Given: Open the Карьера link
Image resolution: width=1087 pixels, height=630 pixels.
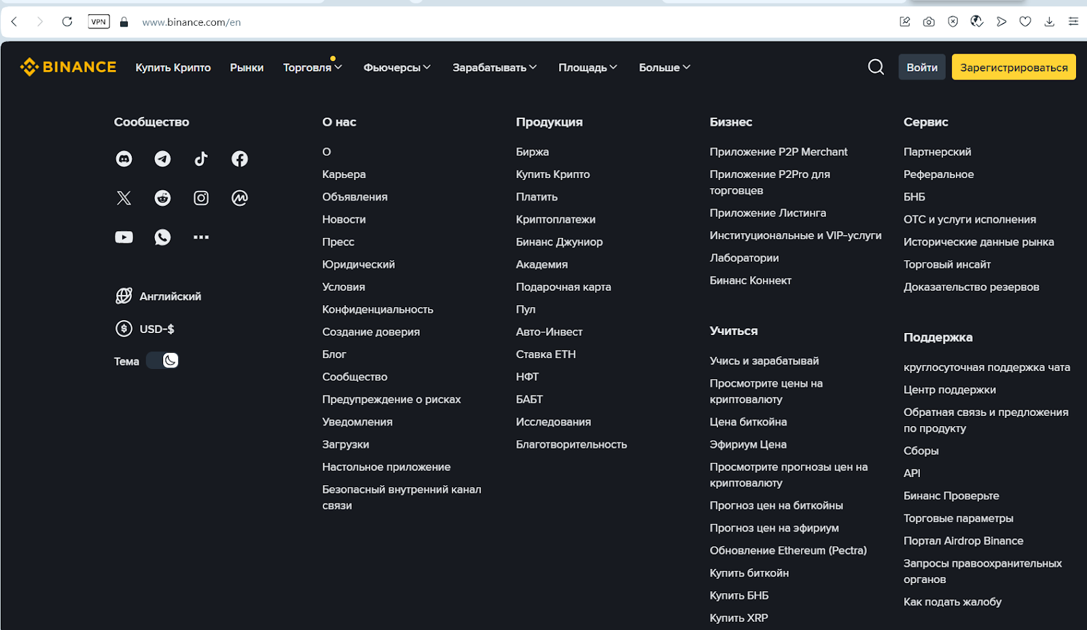Looking at the screenshot, I should point(344,174).
